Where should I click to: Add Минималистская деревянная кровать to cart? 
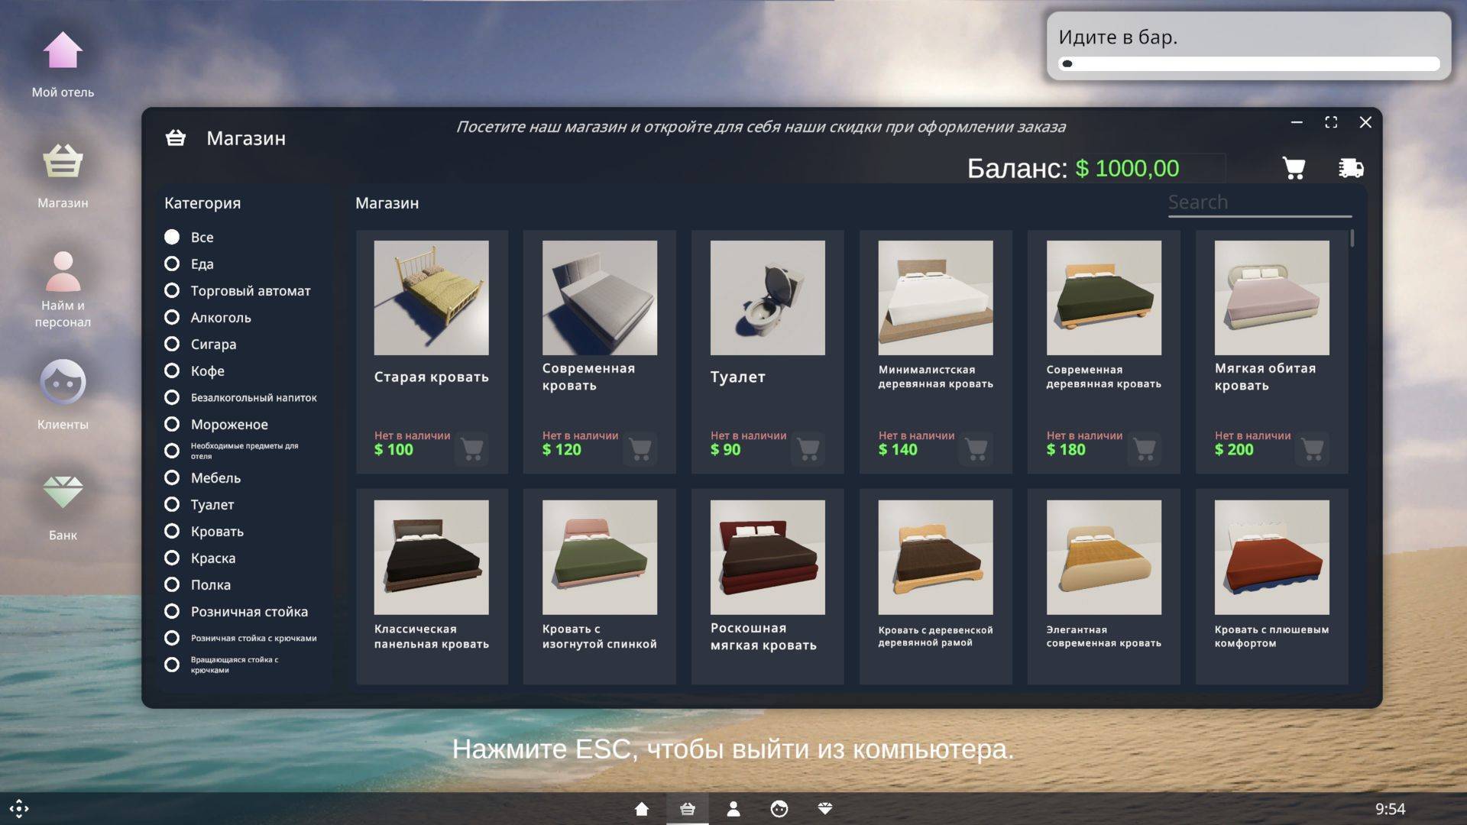(976, 448)
